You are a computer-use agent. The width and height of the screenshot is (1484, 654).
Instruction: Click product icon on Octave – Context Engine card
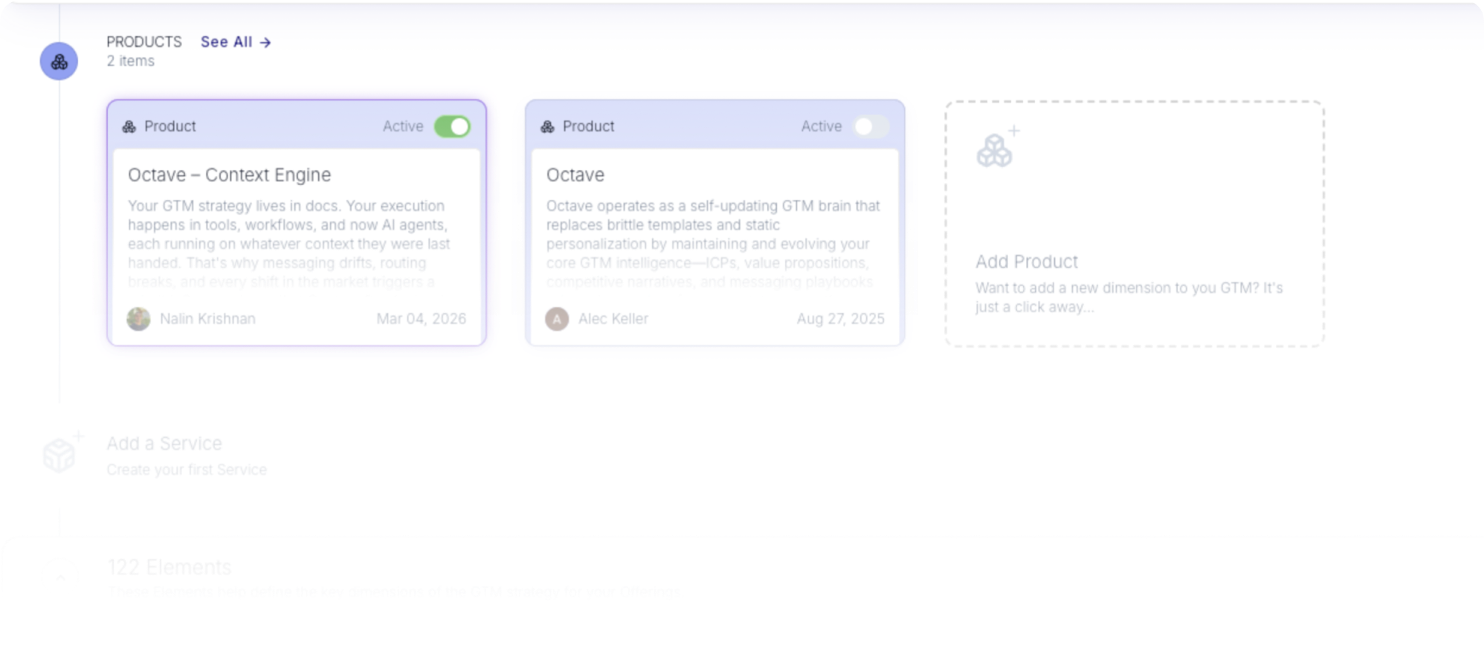coord(129,126)
